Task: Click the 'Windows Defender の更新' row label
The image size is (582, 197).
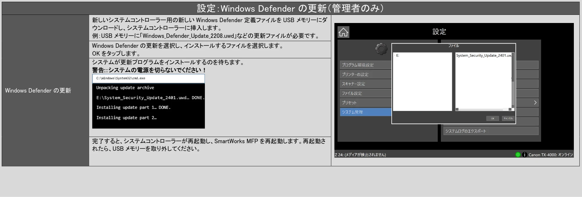Action: click(x=38, y=90)
